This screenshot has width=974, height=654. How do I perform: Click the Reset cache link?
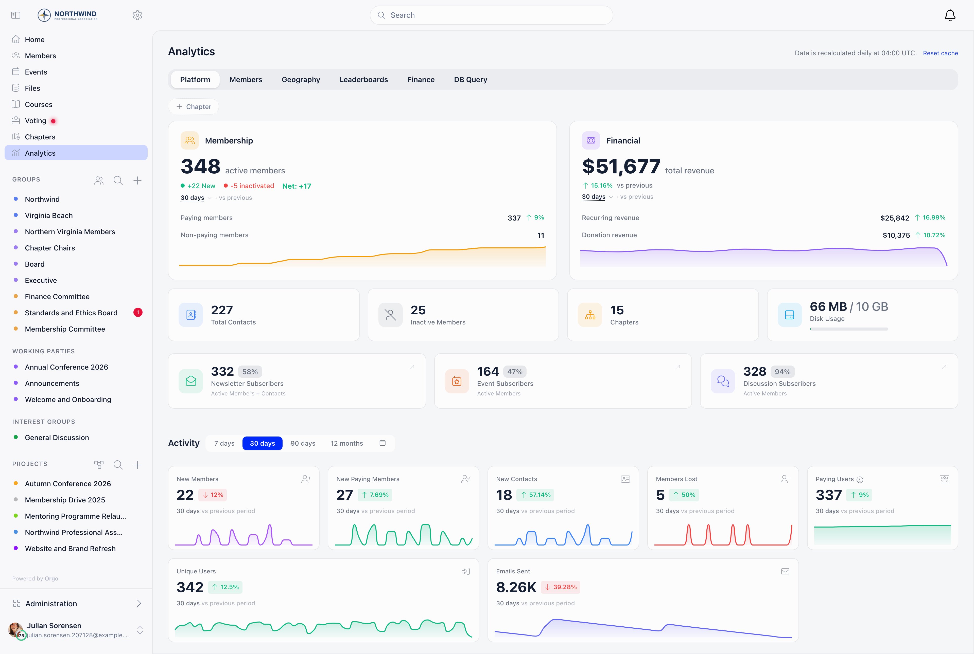pos(940,53)
